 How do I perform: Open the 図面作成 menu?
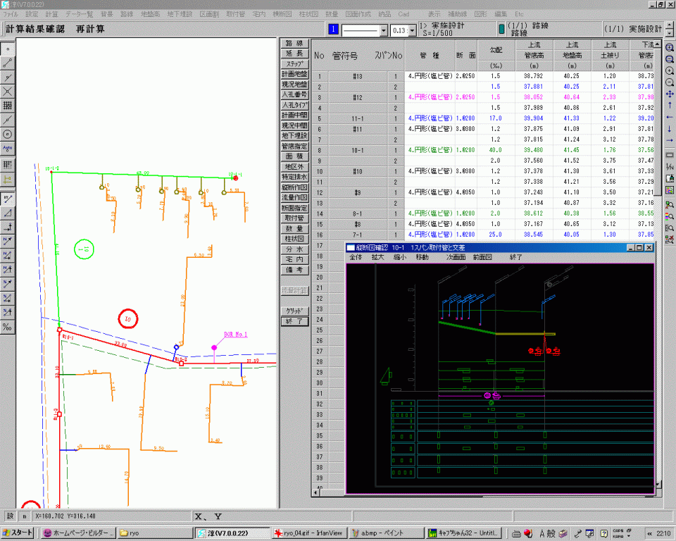(x=359, y=14)
